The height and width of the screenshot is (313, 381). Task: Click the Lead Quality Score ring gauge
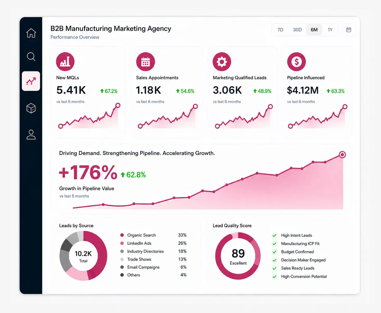pos(238,256)
